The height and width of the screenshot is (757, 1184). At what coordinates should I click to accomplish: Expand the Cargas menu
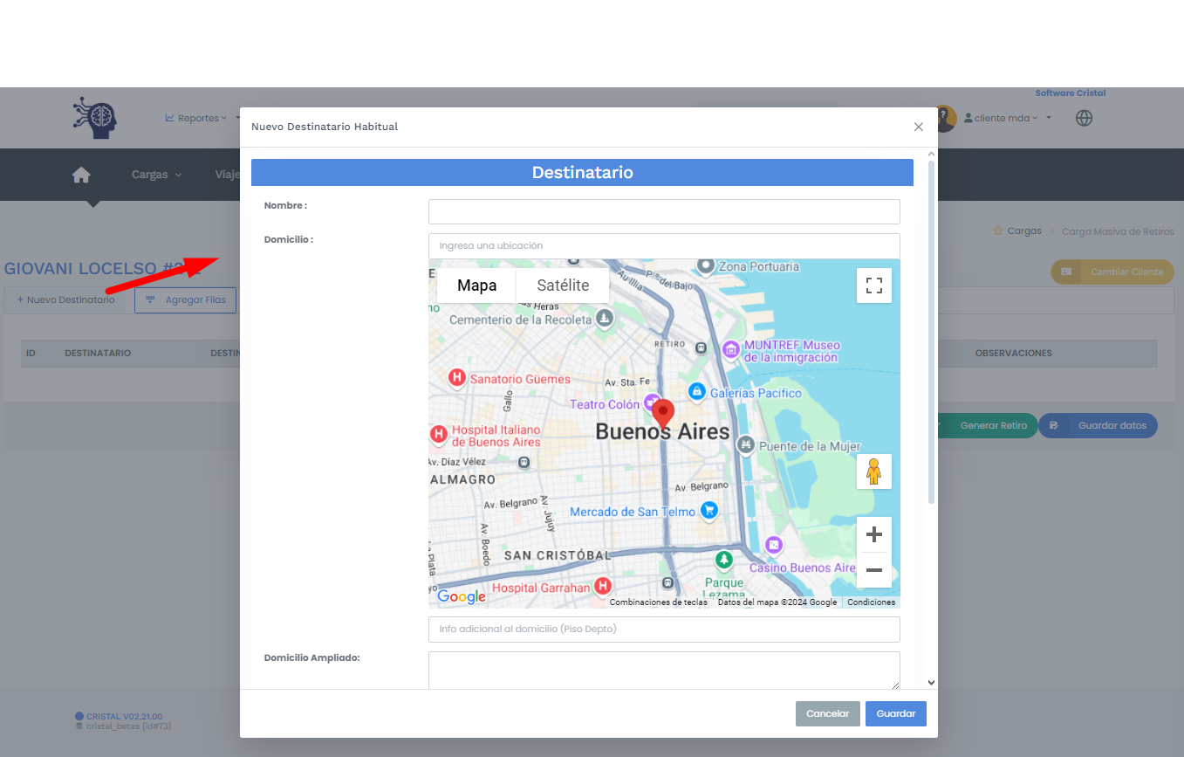point(157,175)
